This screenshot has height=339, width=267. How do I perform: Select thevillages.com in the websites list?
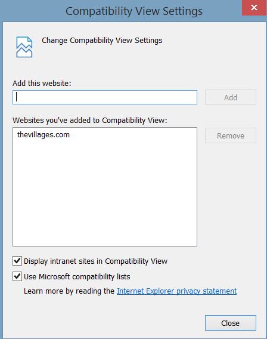[44, 135]
